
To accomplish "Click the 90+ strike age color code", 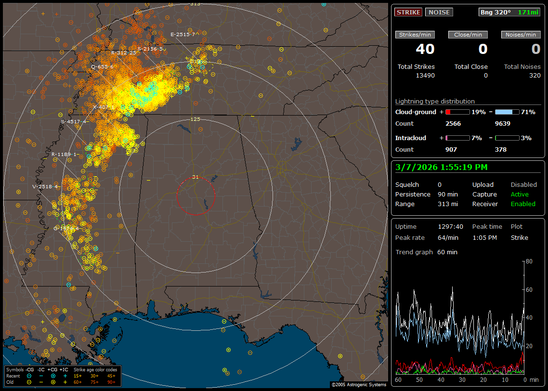I will 111,381.
